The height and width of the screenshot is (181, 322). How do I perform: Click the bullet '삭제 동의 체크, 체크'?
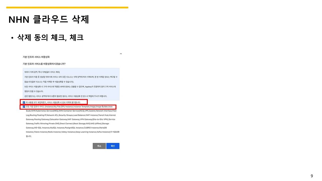pyautogui.click(x=50, y=38)
